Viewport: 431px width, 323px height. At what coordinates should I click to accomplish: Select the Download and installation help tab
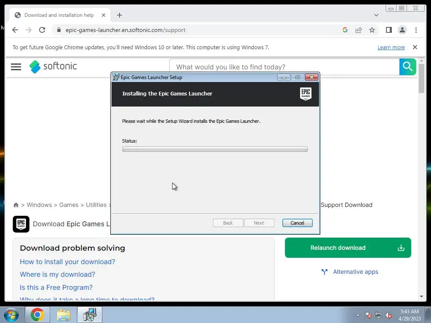(60, 15)
